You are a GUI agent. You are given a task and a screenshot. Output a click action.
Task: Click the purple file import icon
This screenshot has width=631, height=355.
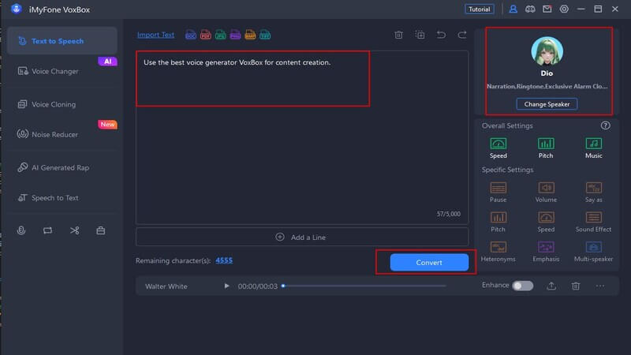pos(235,35)
